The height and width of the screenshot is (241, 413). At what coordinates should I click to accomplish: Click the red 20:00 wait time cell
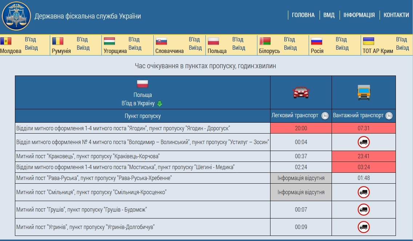tap(301, 128)
